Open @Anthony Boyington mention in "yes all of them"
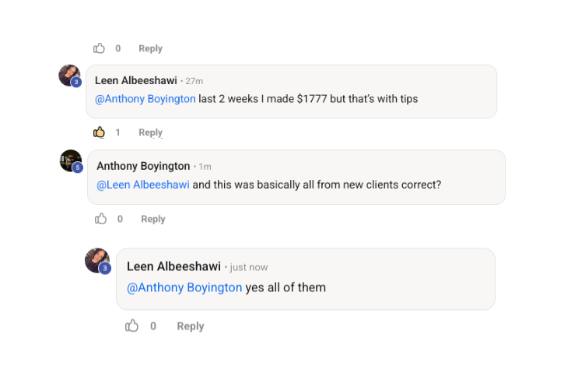The width and height of the screenshot is (571, 377). 184,287
